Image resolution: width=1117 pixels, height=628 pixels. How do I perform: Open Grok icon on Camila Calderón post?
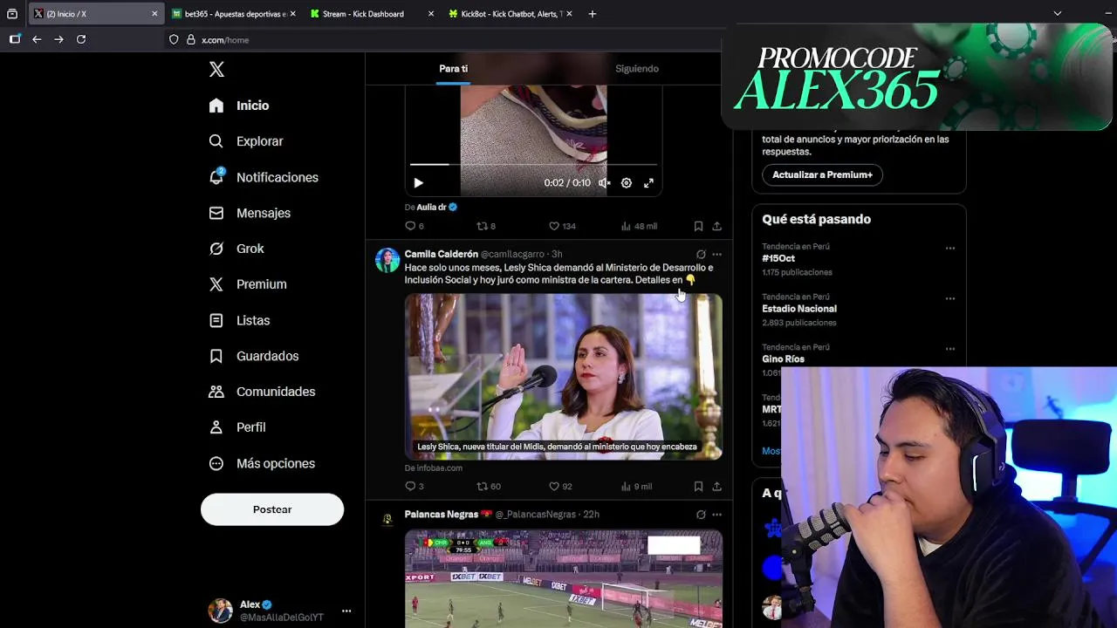coord(701,254)
